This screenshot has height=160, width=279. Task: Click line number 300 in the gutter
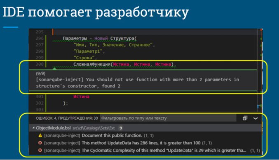pyautogui.click(x=40, y=64)
